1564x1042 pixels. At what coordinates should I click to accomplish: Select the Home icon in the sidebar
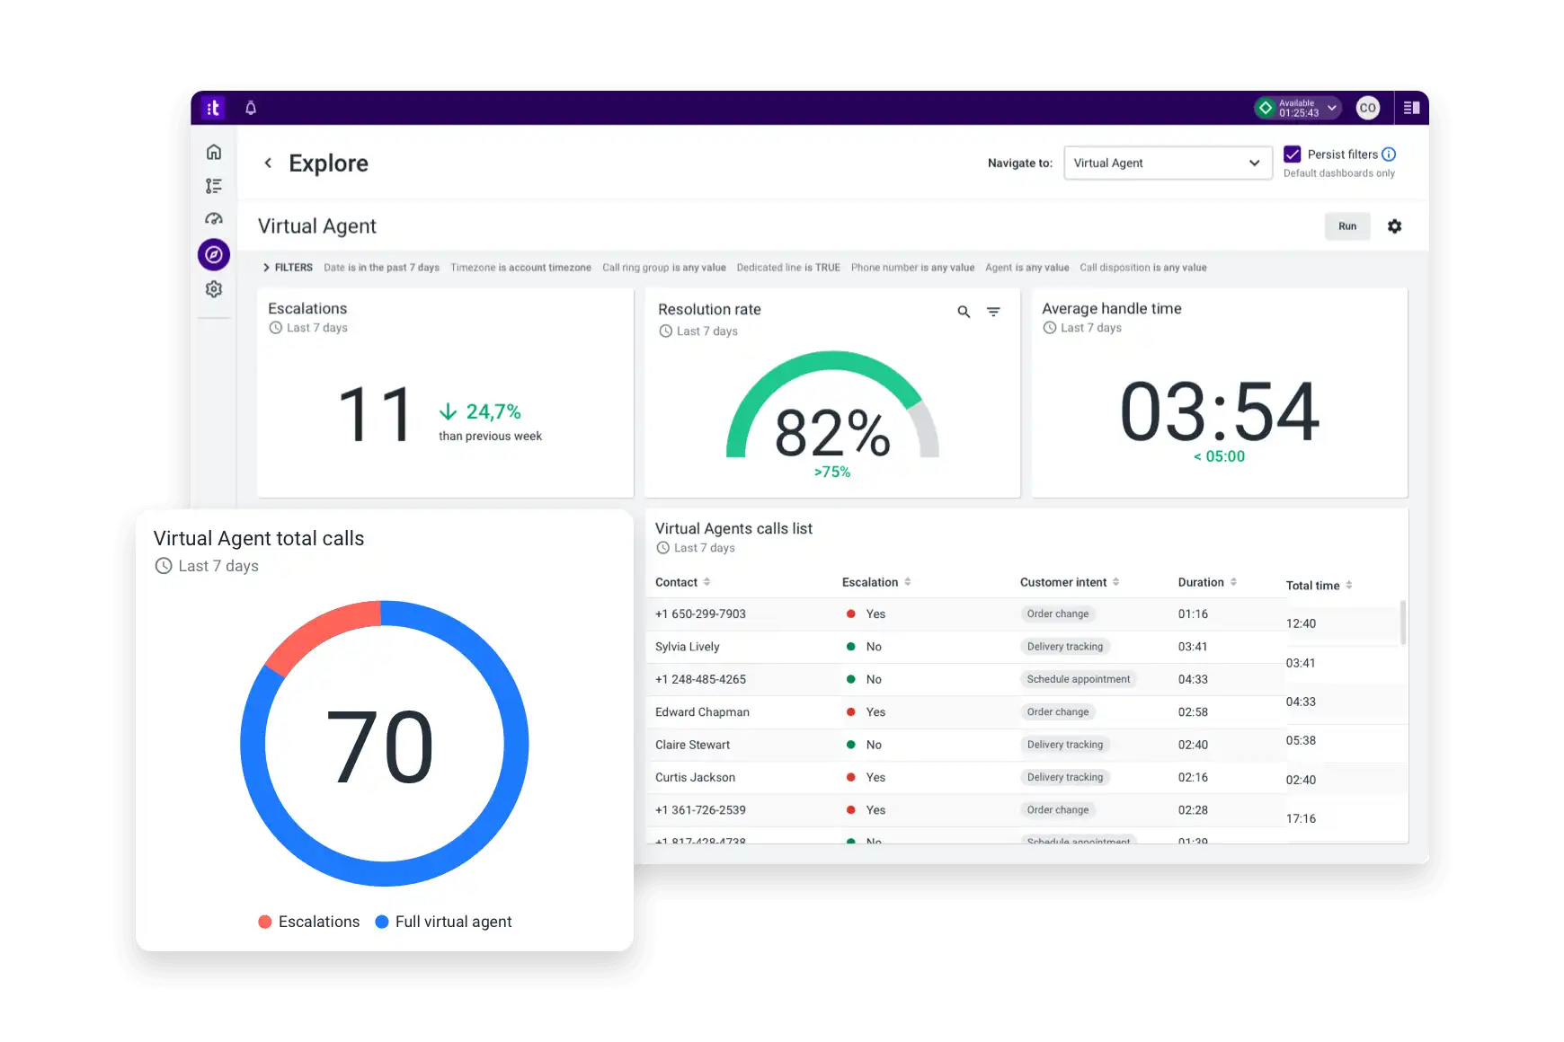click(x=214, y=152)
